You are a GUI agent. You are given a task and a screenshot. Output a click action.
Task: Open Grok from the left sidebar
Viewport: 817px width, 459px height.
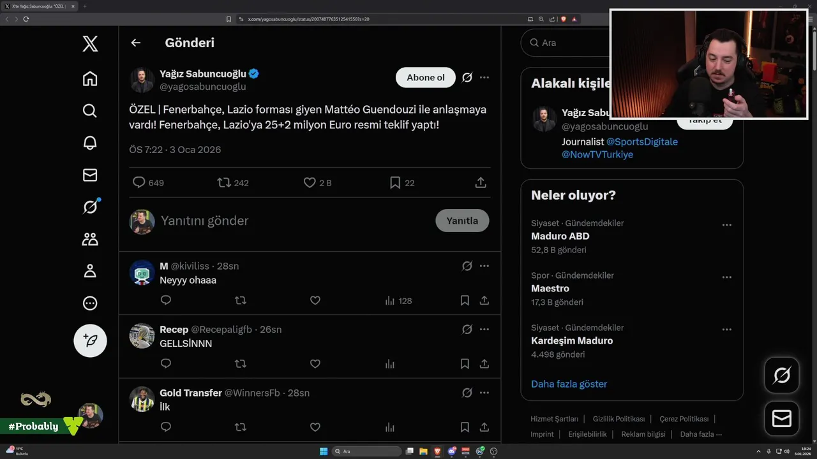(90, 207)
